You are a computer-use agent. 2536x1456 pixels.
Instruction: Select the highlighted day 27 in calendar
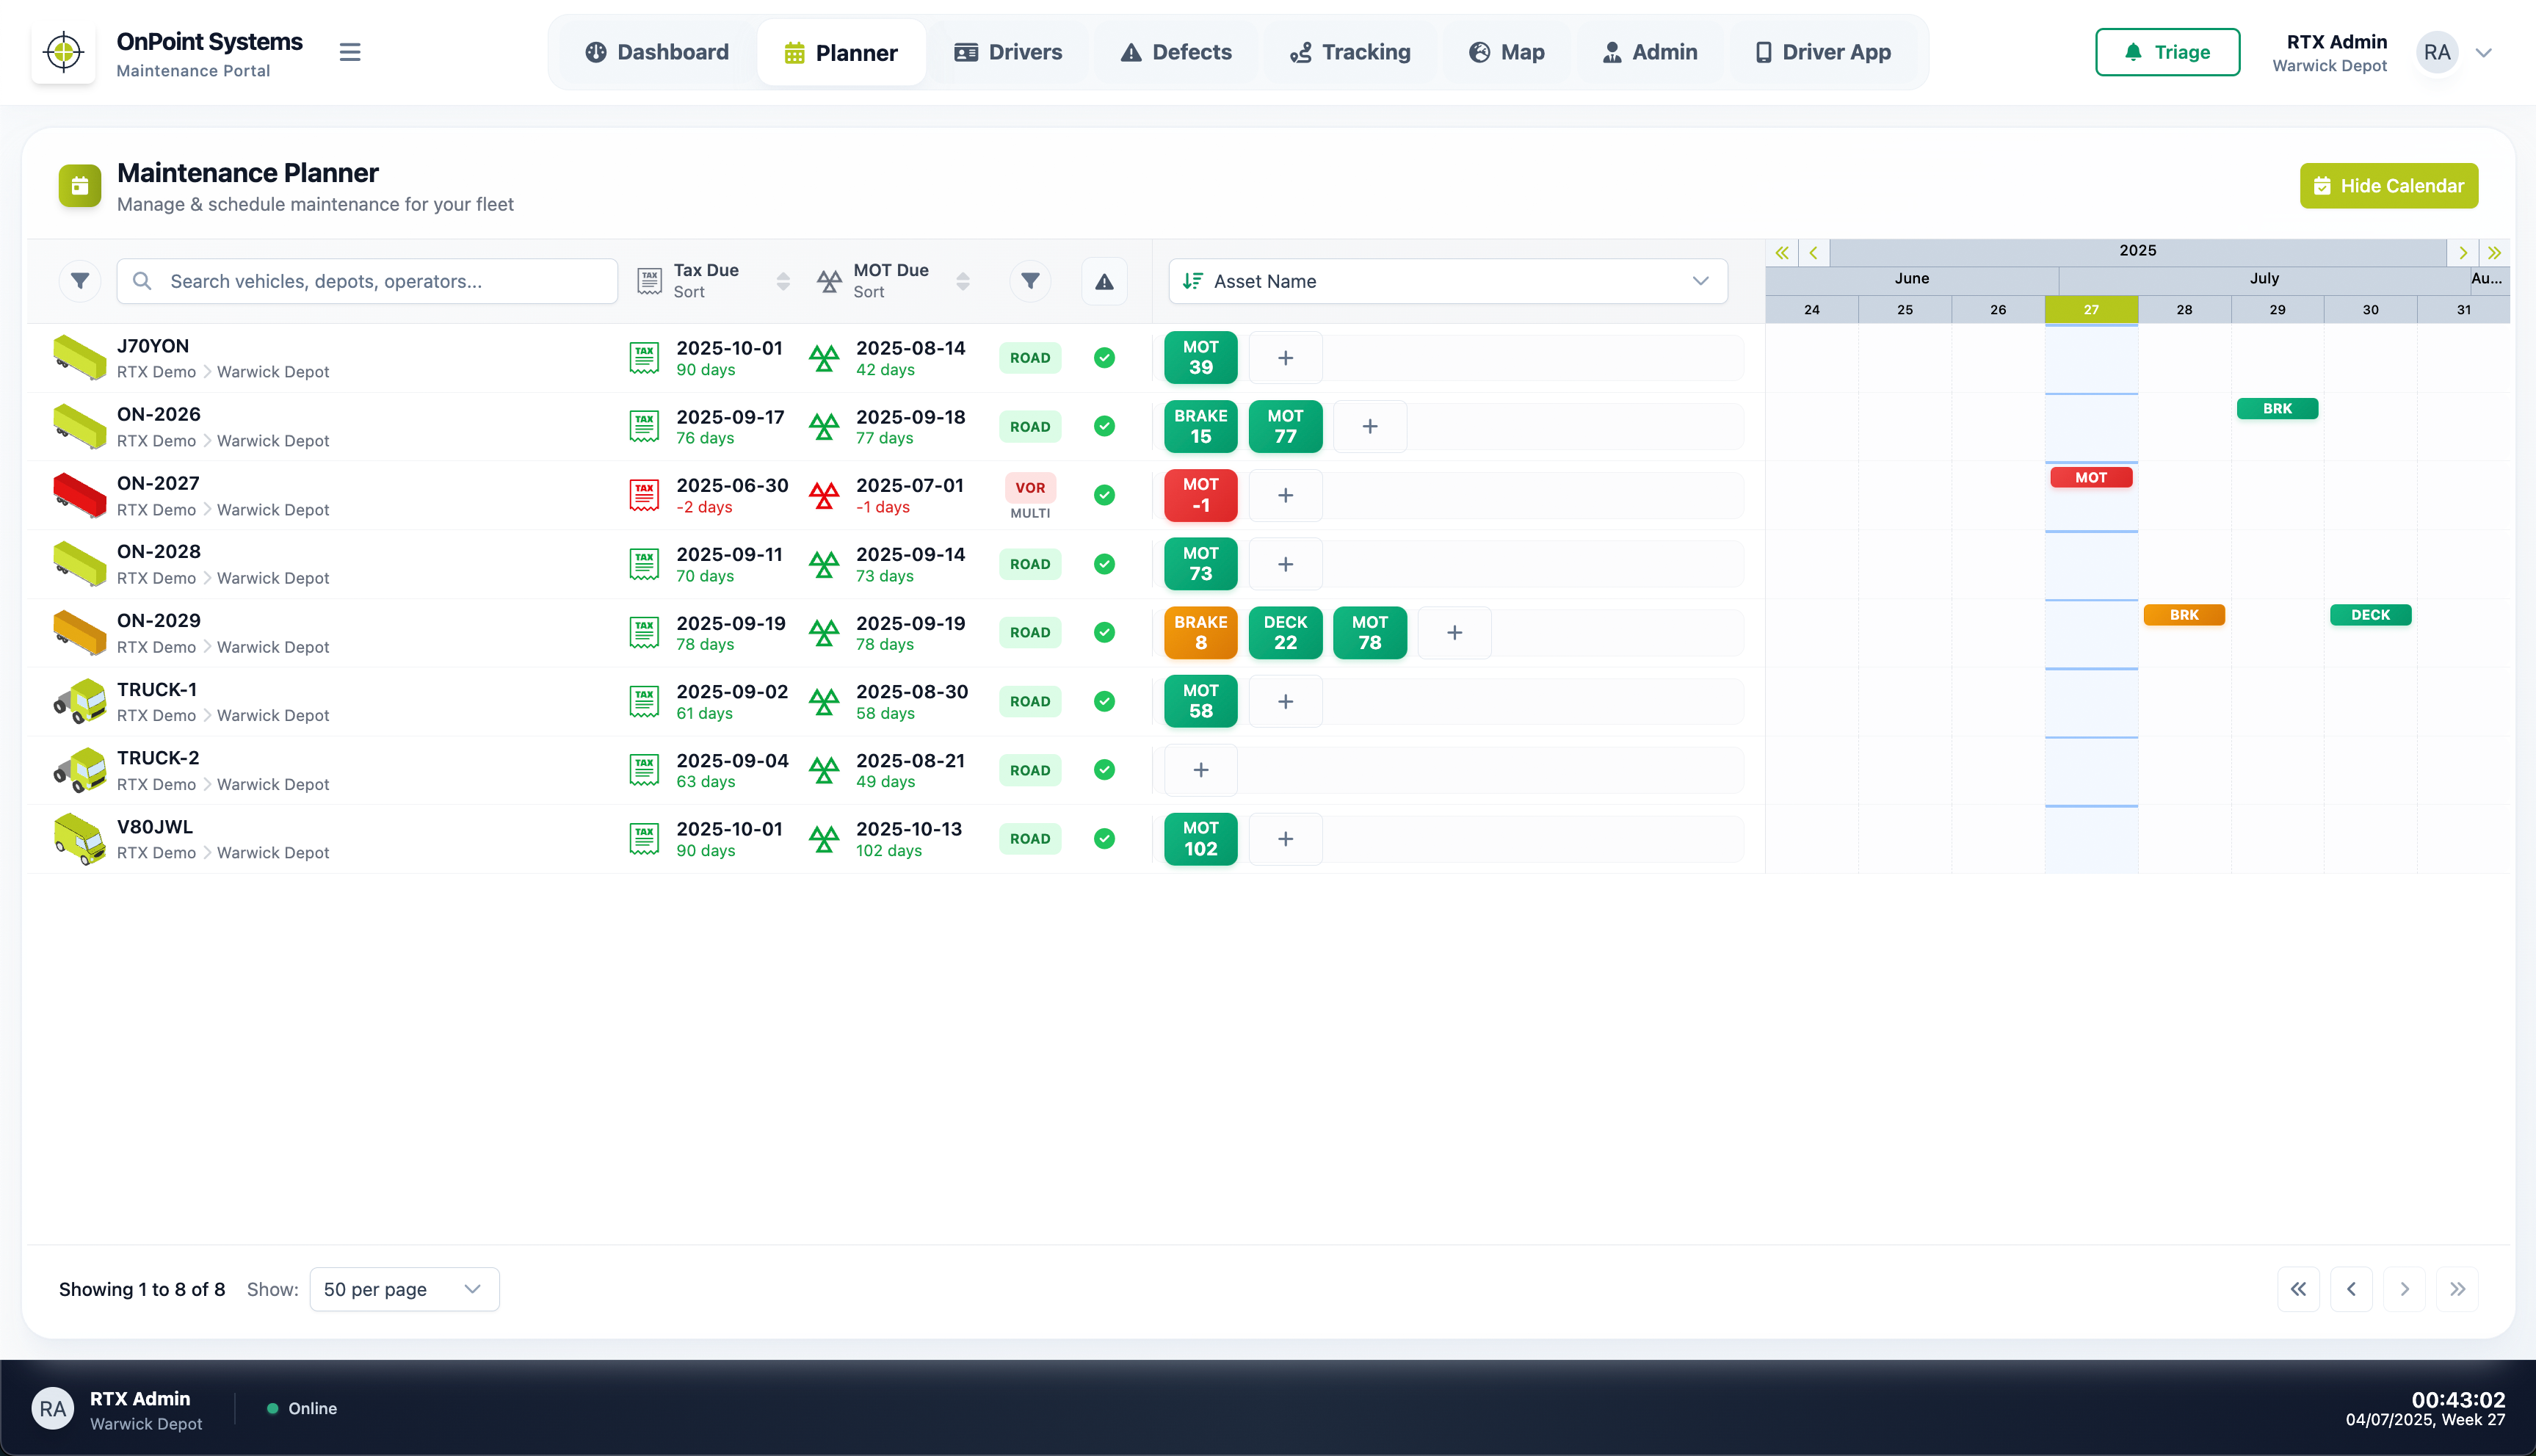[2091, 309]
